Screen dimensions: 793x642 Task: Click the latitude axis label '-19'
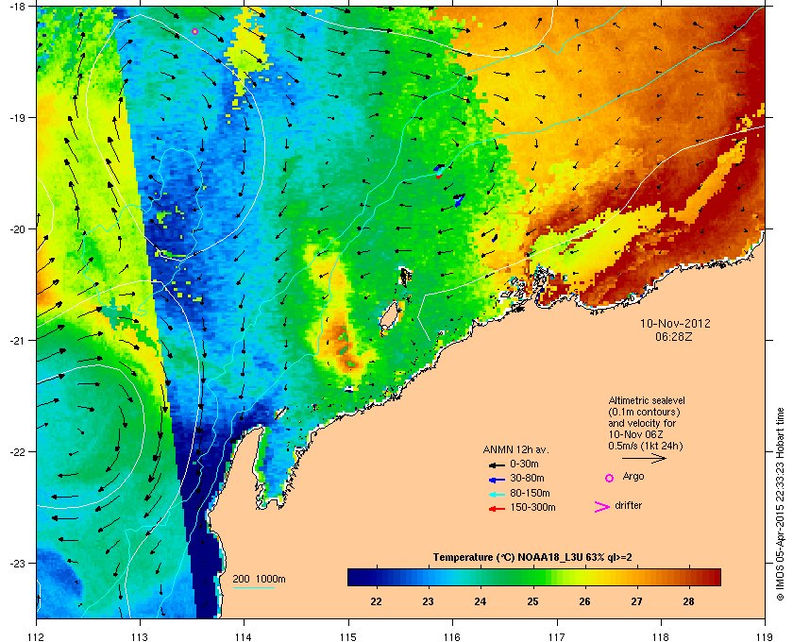17,117
